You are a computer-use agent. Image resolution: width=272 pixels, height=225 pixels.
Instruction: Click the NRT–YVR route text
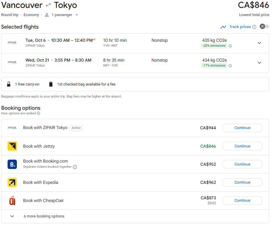[110, 66]
